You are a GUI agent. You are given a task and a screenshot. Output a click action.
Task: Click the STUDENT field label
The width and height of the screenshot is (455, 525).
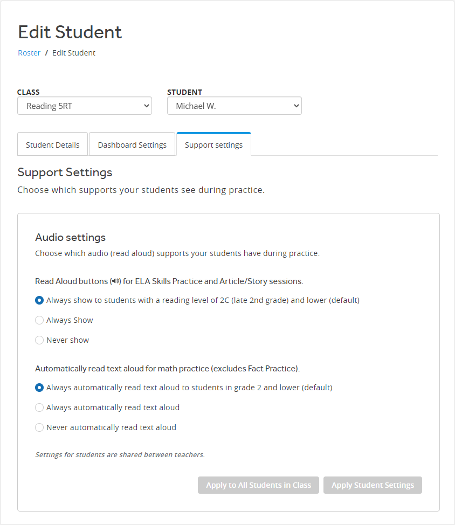pos(185,92)
